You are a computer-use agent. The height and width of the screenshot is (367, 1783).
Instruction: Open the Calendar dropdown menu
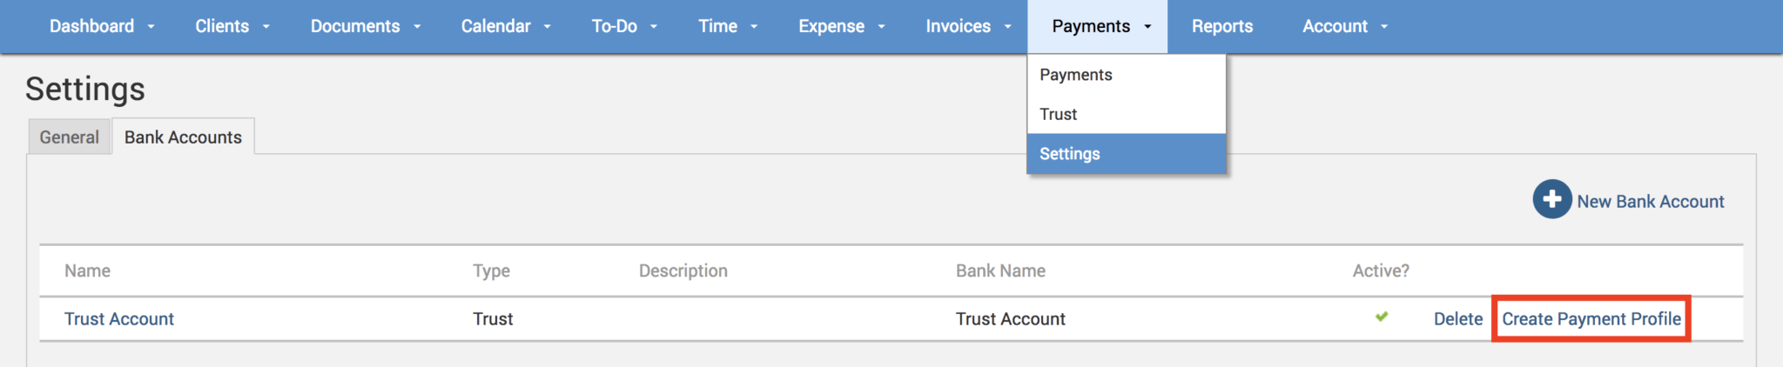[505, 26]
